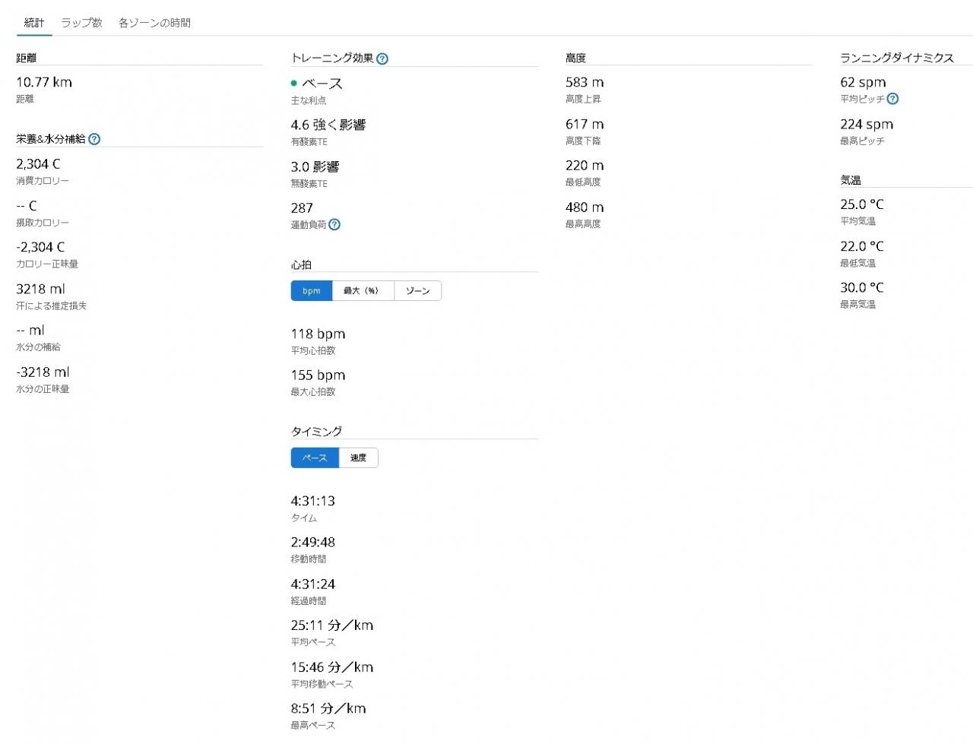Switch to the ラップ数 tab
This screenshot has width=973, height=744.
(x=81, y=23)
